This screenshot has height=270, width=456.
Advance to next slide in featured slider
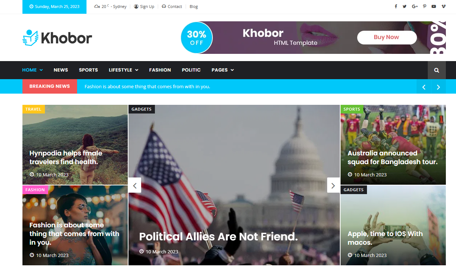click(x=333, y=185)
